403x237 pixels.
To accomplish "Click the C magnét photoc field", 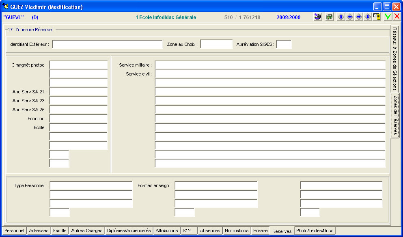I will coord(78,65).
